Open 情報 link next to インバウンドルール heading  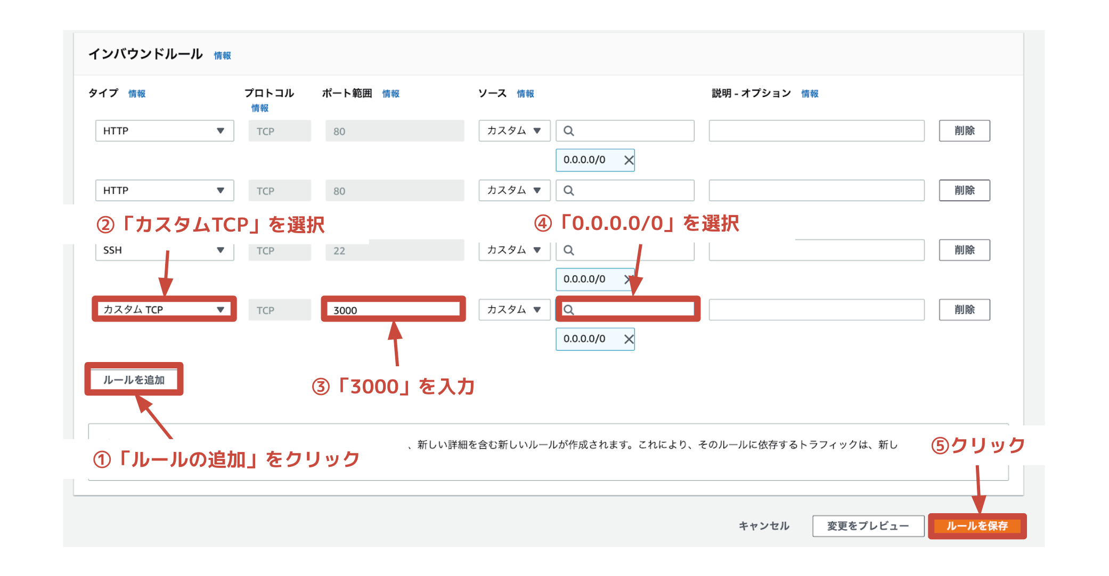(222, 56)
